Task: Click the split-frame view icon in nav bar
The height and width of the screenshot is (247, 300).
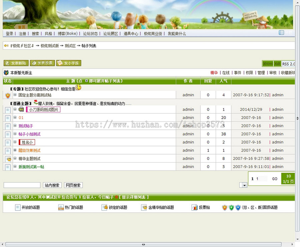Action: (x=281, y=33)
